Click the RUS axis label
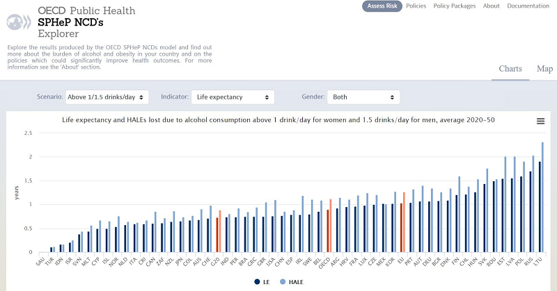Viewport: 557px width, 291px height. click(x=528, y=263)
